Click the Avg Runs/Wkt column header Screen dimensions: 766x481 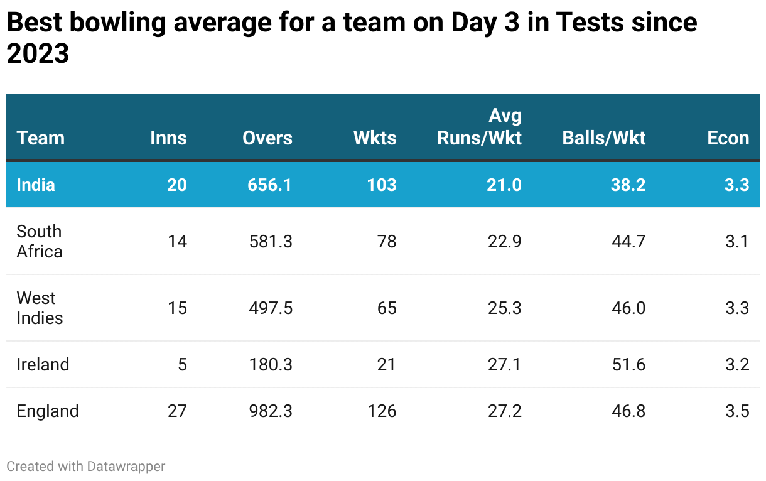coord(480,127)
